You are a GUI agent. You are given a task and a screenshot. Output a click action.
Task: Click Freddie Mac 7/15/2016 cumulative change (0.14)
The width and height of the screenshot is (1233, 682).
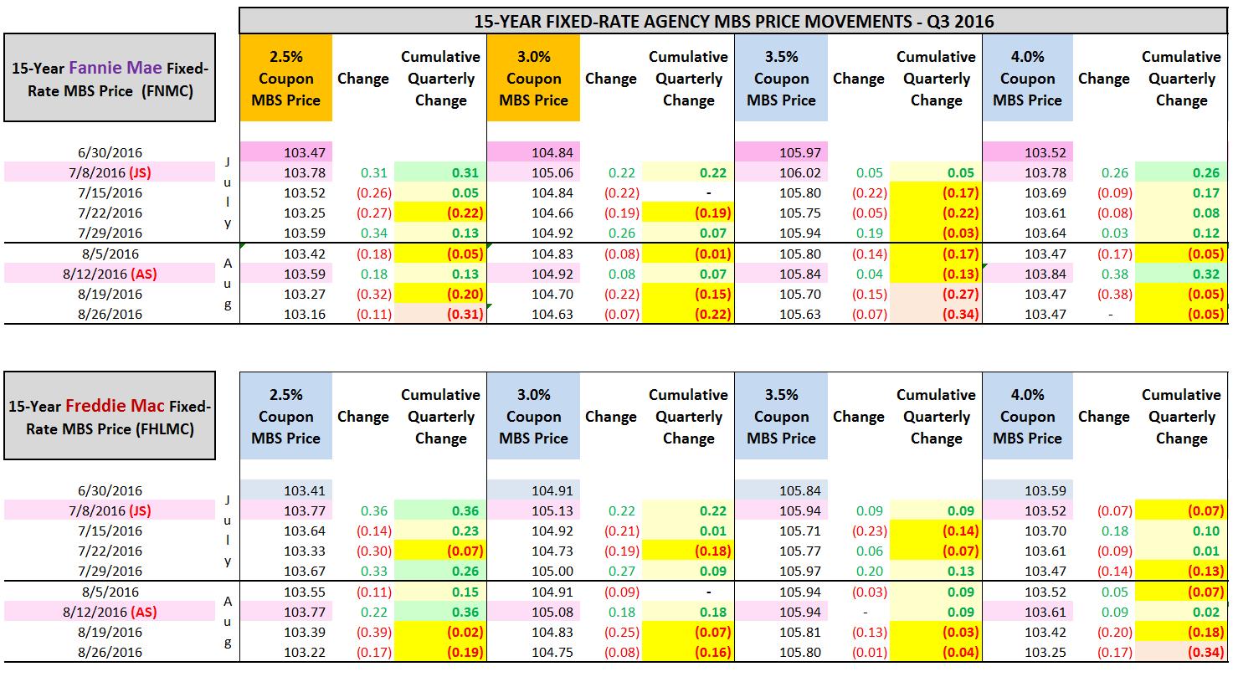tap(935, 531)
